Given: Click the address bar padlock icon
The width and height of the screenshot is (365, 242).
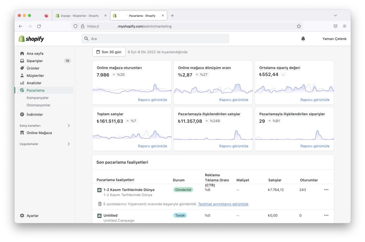Looking at the screenshot, I should (x=82, y=26).
